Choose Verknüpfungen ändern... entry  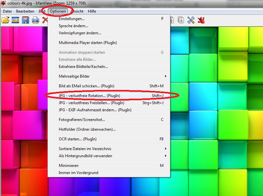[109, 33]
